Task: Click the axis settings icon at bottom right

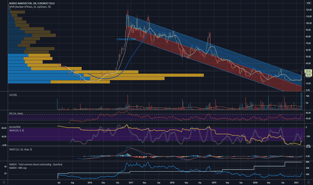Action: (x=309, y=182)
